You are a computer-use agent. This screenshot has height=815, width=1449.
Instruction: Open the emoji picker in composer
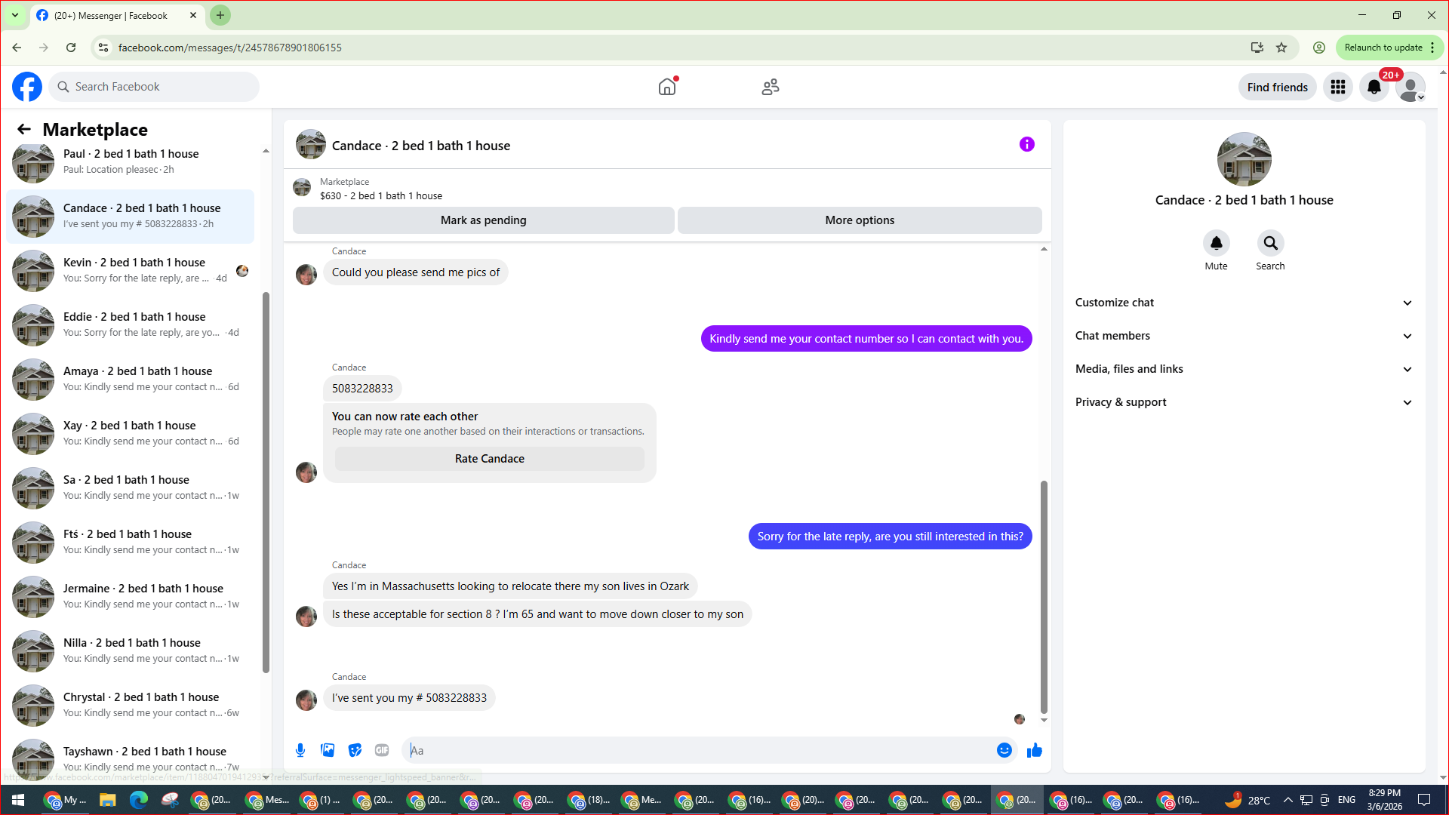[1004, 750]
